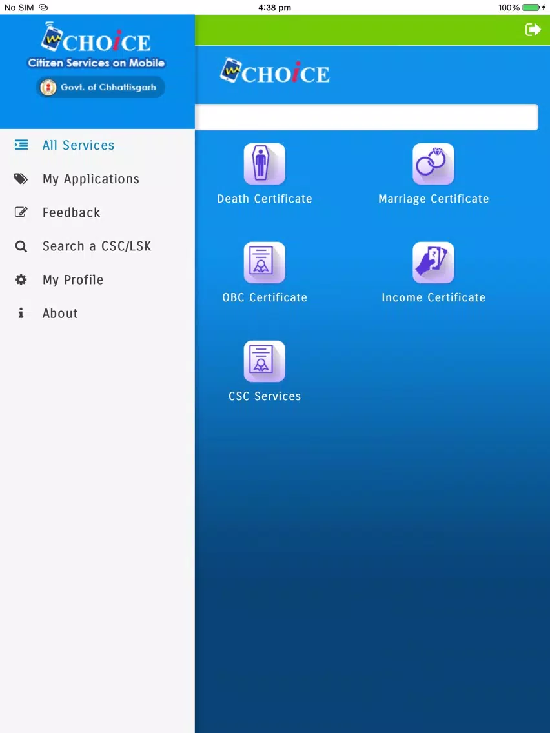Open the Death Certificate coffin icon
550x733 pixels.
click(x=264, y=164)
